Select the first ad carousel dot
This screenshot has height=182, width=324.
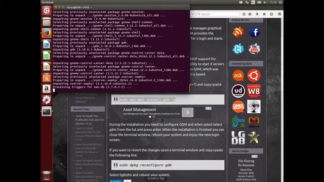[x=150, y=117]
